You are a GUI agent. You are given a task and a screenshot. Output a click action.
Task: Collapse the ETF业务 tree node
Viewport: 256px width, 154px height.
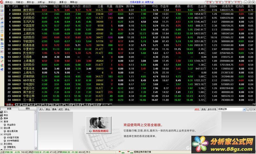pyautogui.click(x=2, y=134)
